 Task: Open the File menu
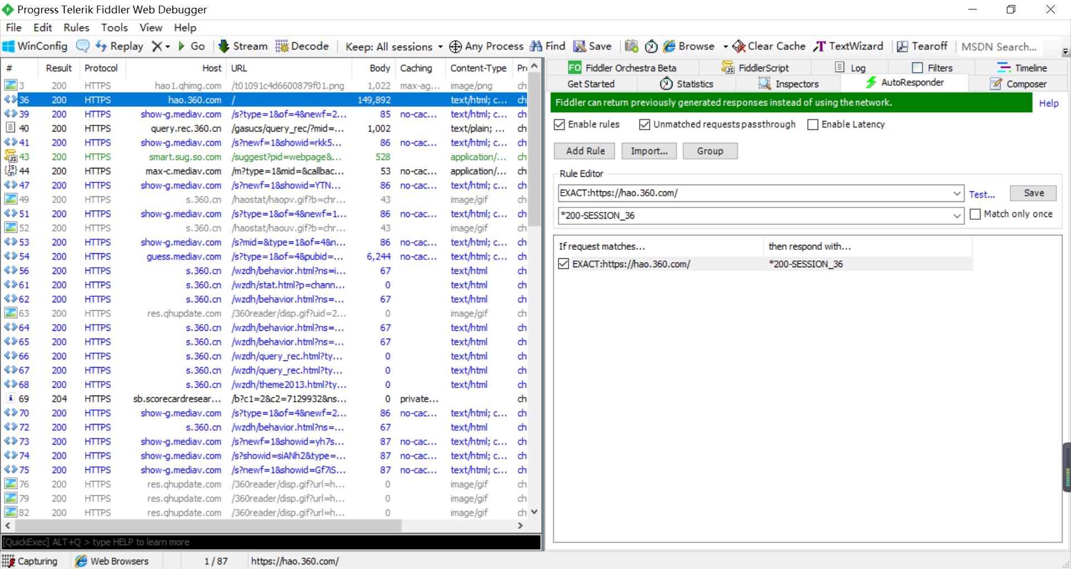point(13,27)
